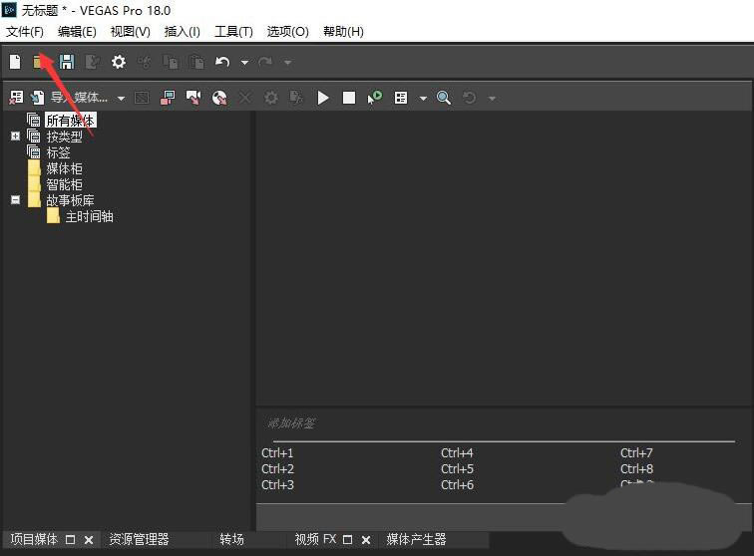Switch to the 资源管理器 tab
The image size is (754, 556).
coord(139,540)
